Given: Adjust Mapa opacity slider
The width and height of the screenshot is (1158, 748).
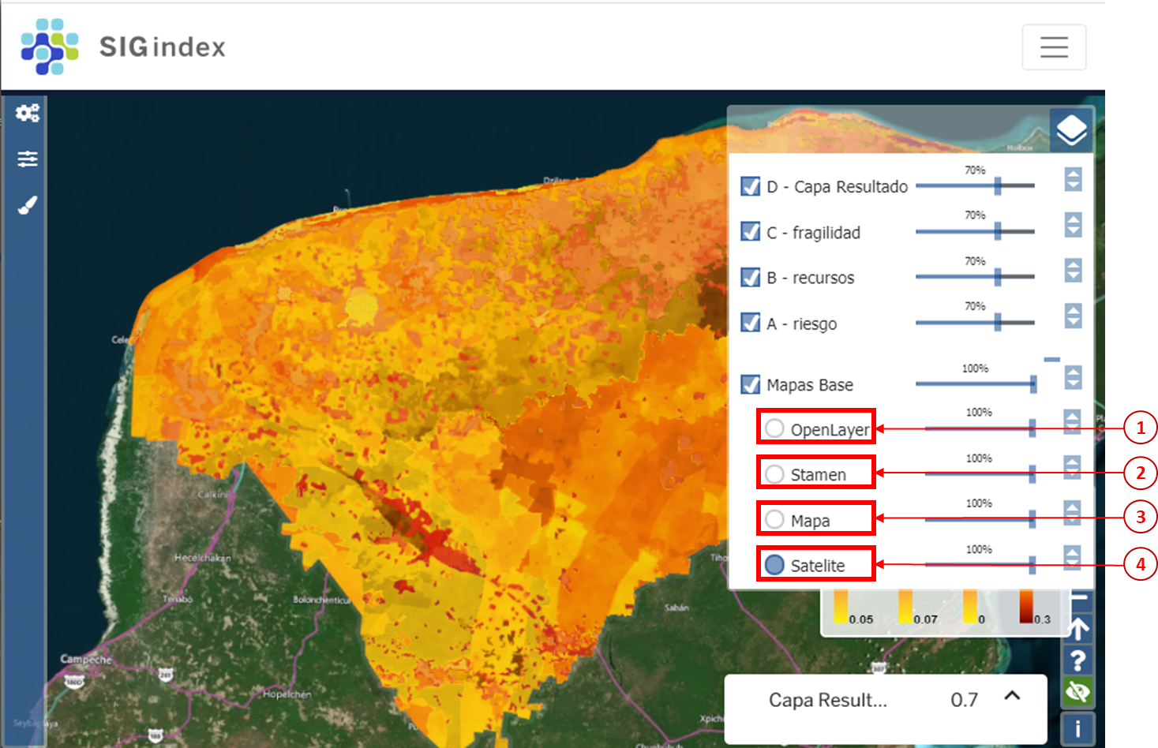Looking at the screenshot, I should click(980, 519).
